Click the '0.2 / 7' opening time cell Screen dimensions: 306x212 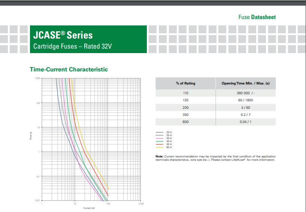[245, 115]
